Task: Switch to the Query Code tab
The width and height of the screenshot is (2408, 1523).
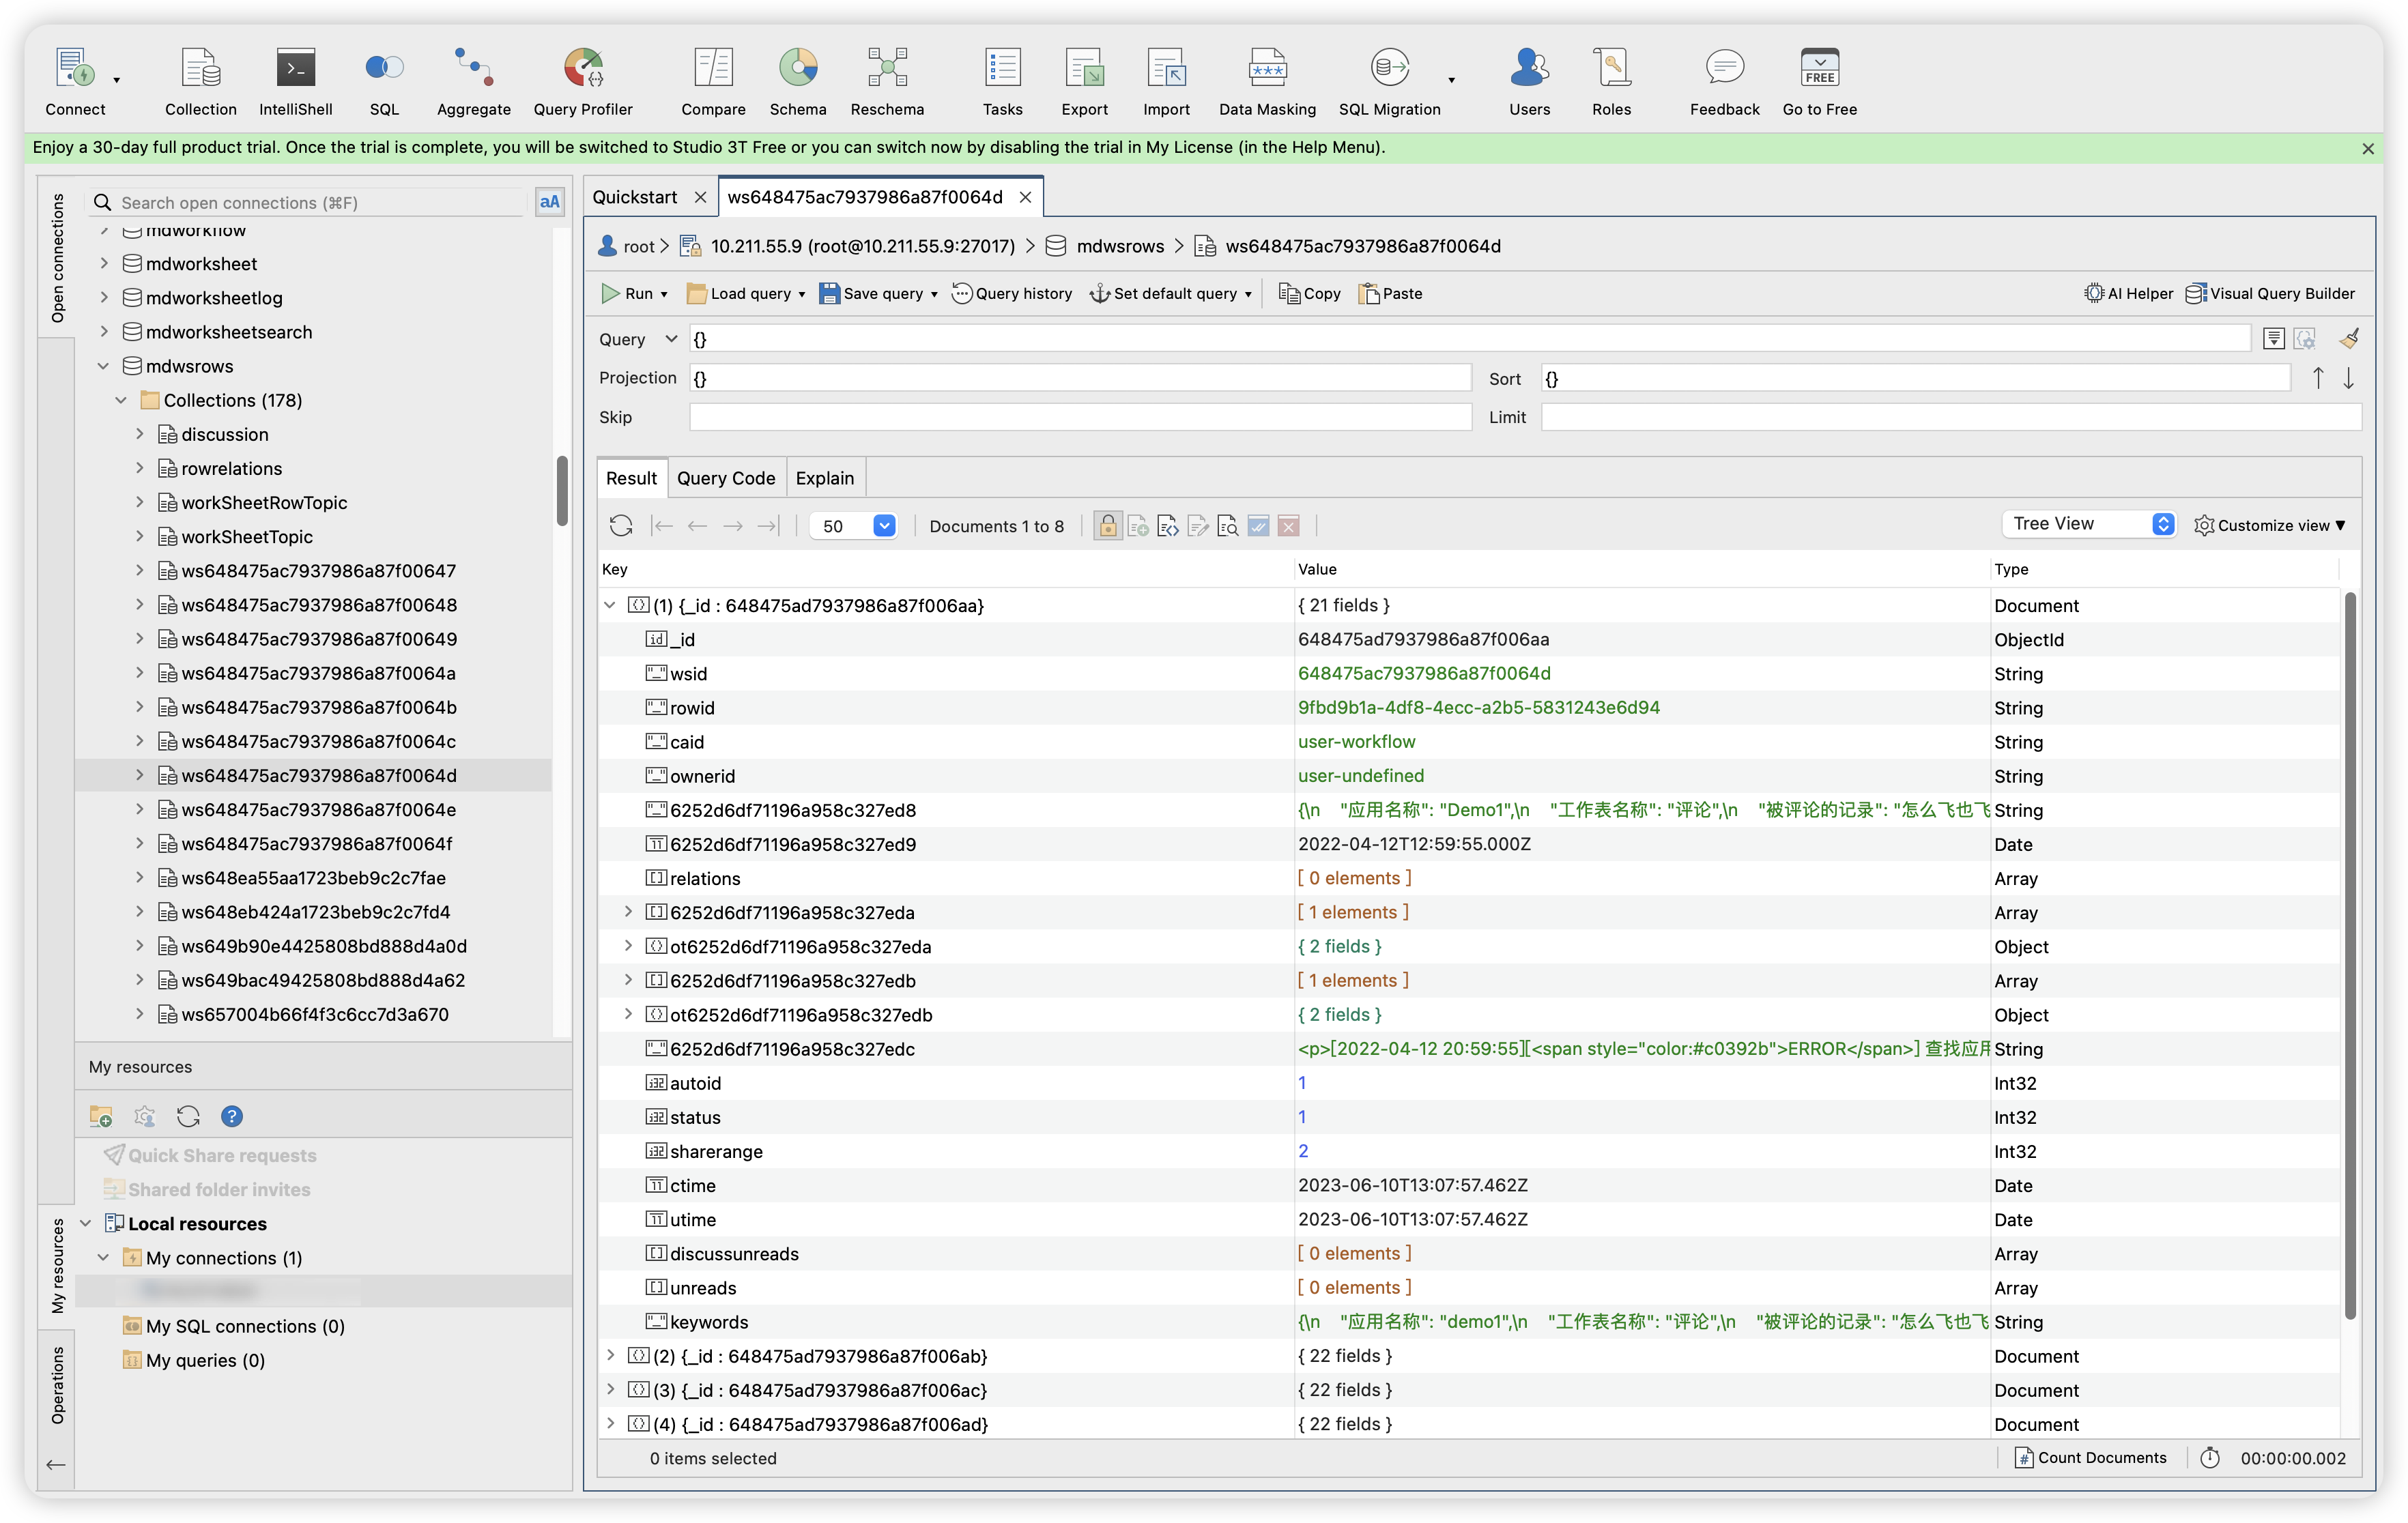Action: click(x=725, y=478)
